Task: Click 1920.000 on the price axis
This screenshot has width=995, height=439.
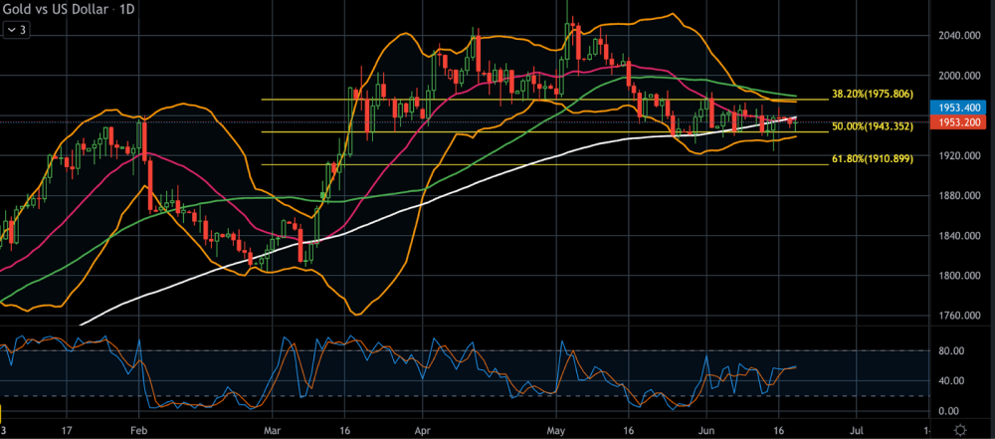Action: (959, 156)
